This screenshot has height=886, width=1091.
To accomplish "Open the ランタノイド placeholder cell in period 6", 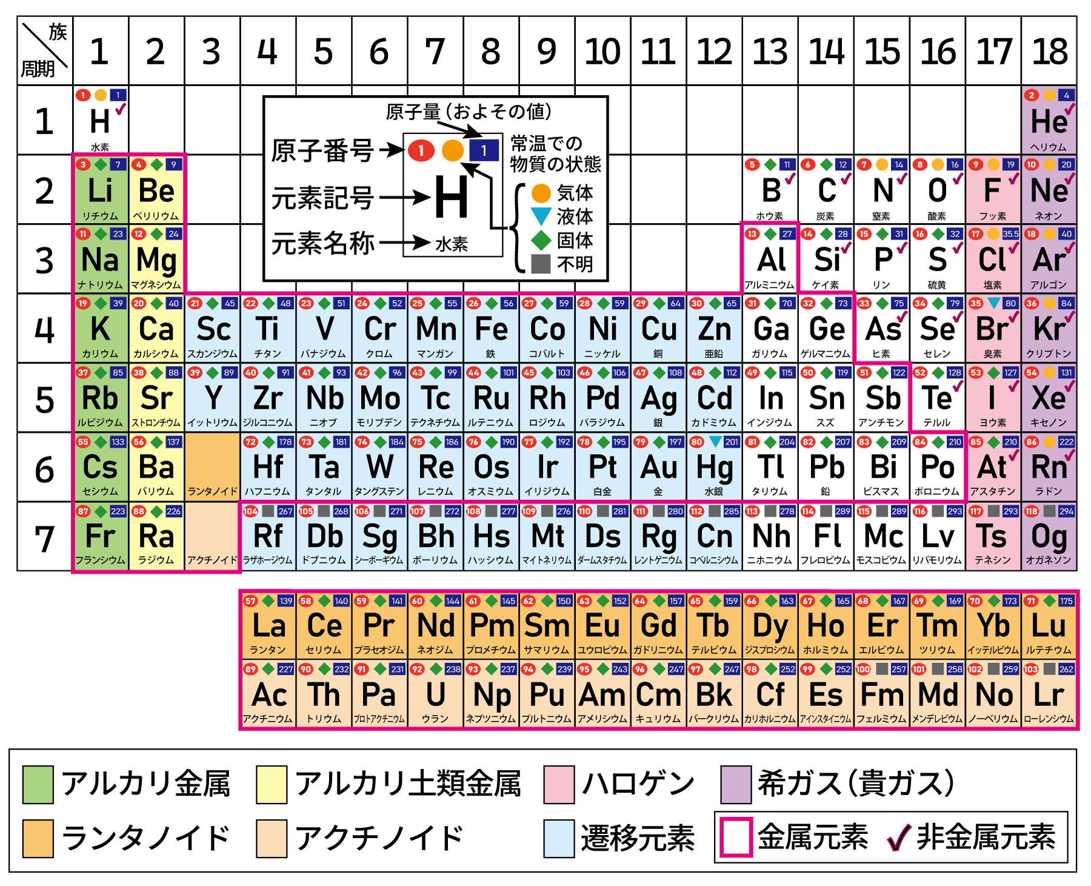I will [x=212, y=467].
